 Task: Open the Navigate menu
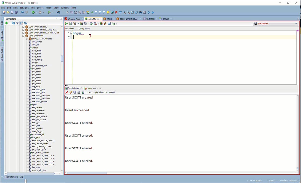click(24, 8)
